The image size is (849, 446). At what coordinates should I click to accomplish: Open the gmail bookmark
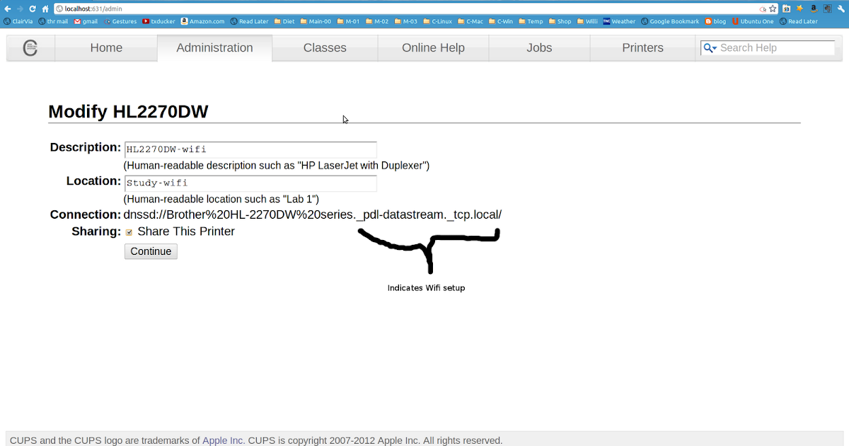86,21
